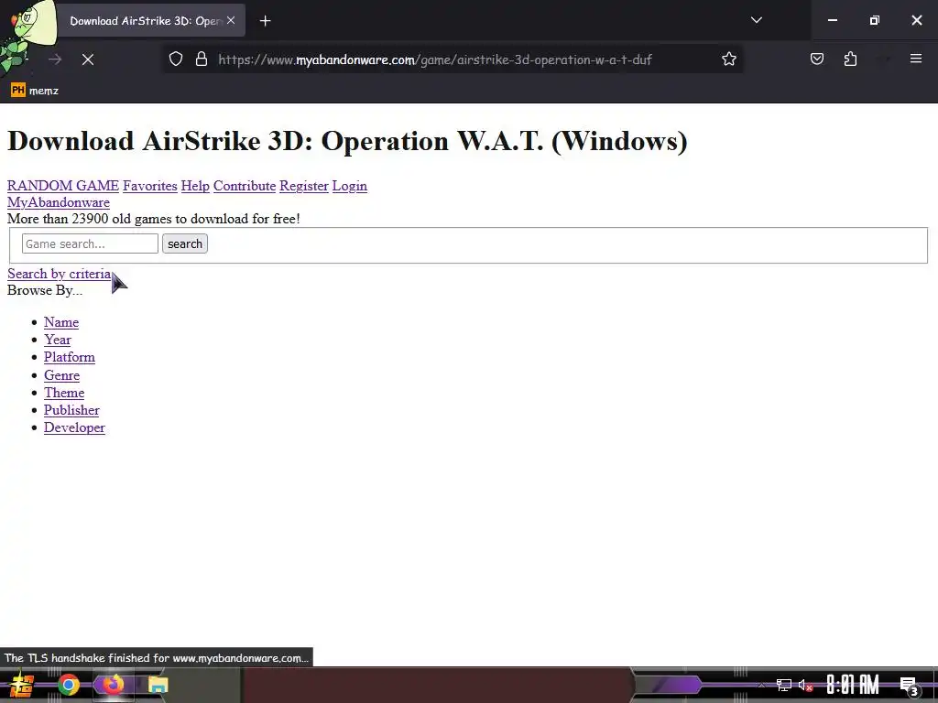
Task: Open the tracking protection shield icon
Action: pos(175,59)
